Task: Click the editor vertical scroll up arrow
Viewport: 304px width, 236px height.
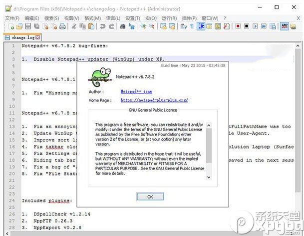Action: click(298, 46)
